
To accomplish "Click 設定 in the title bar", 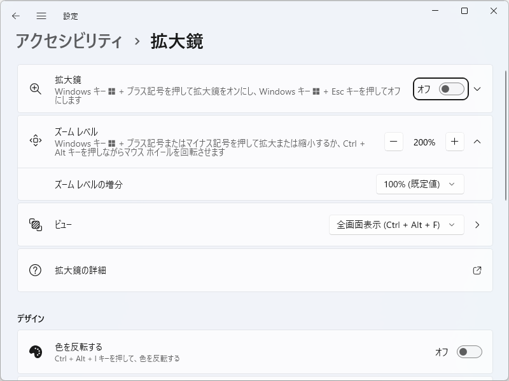I will pyautogui.click(x=71, y=16).
